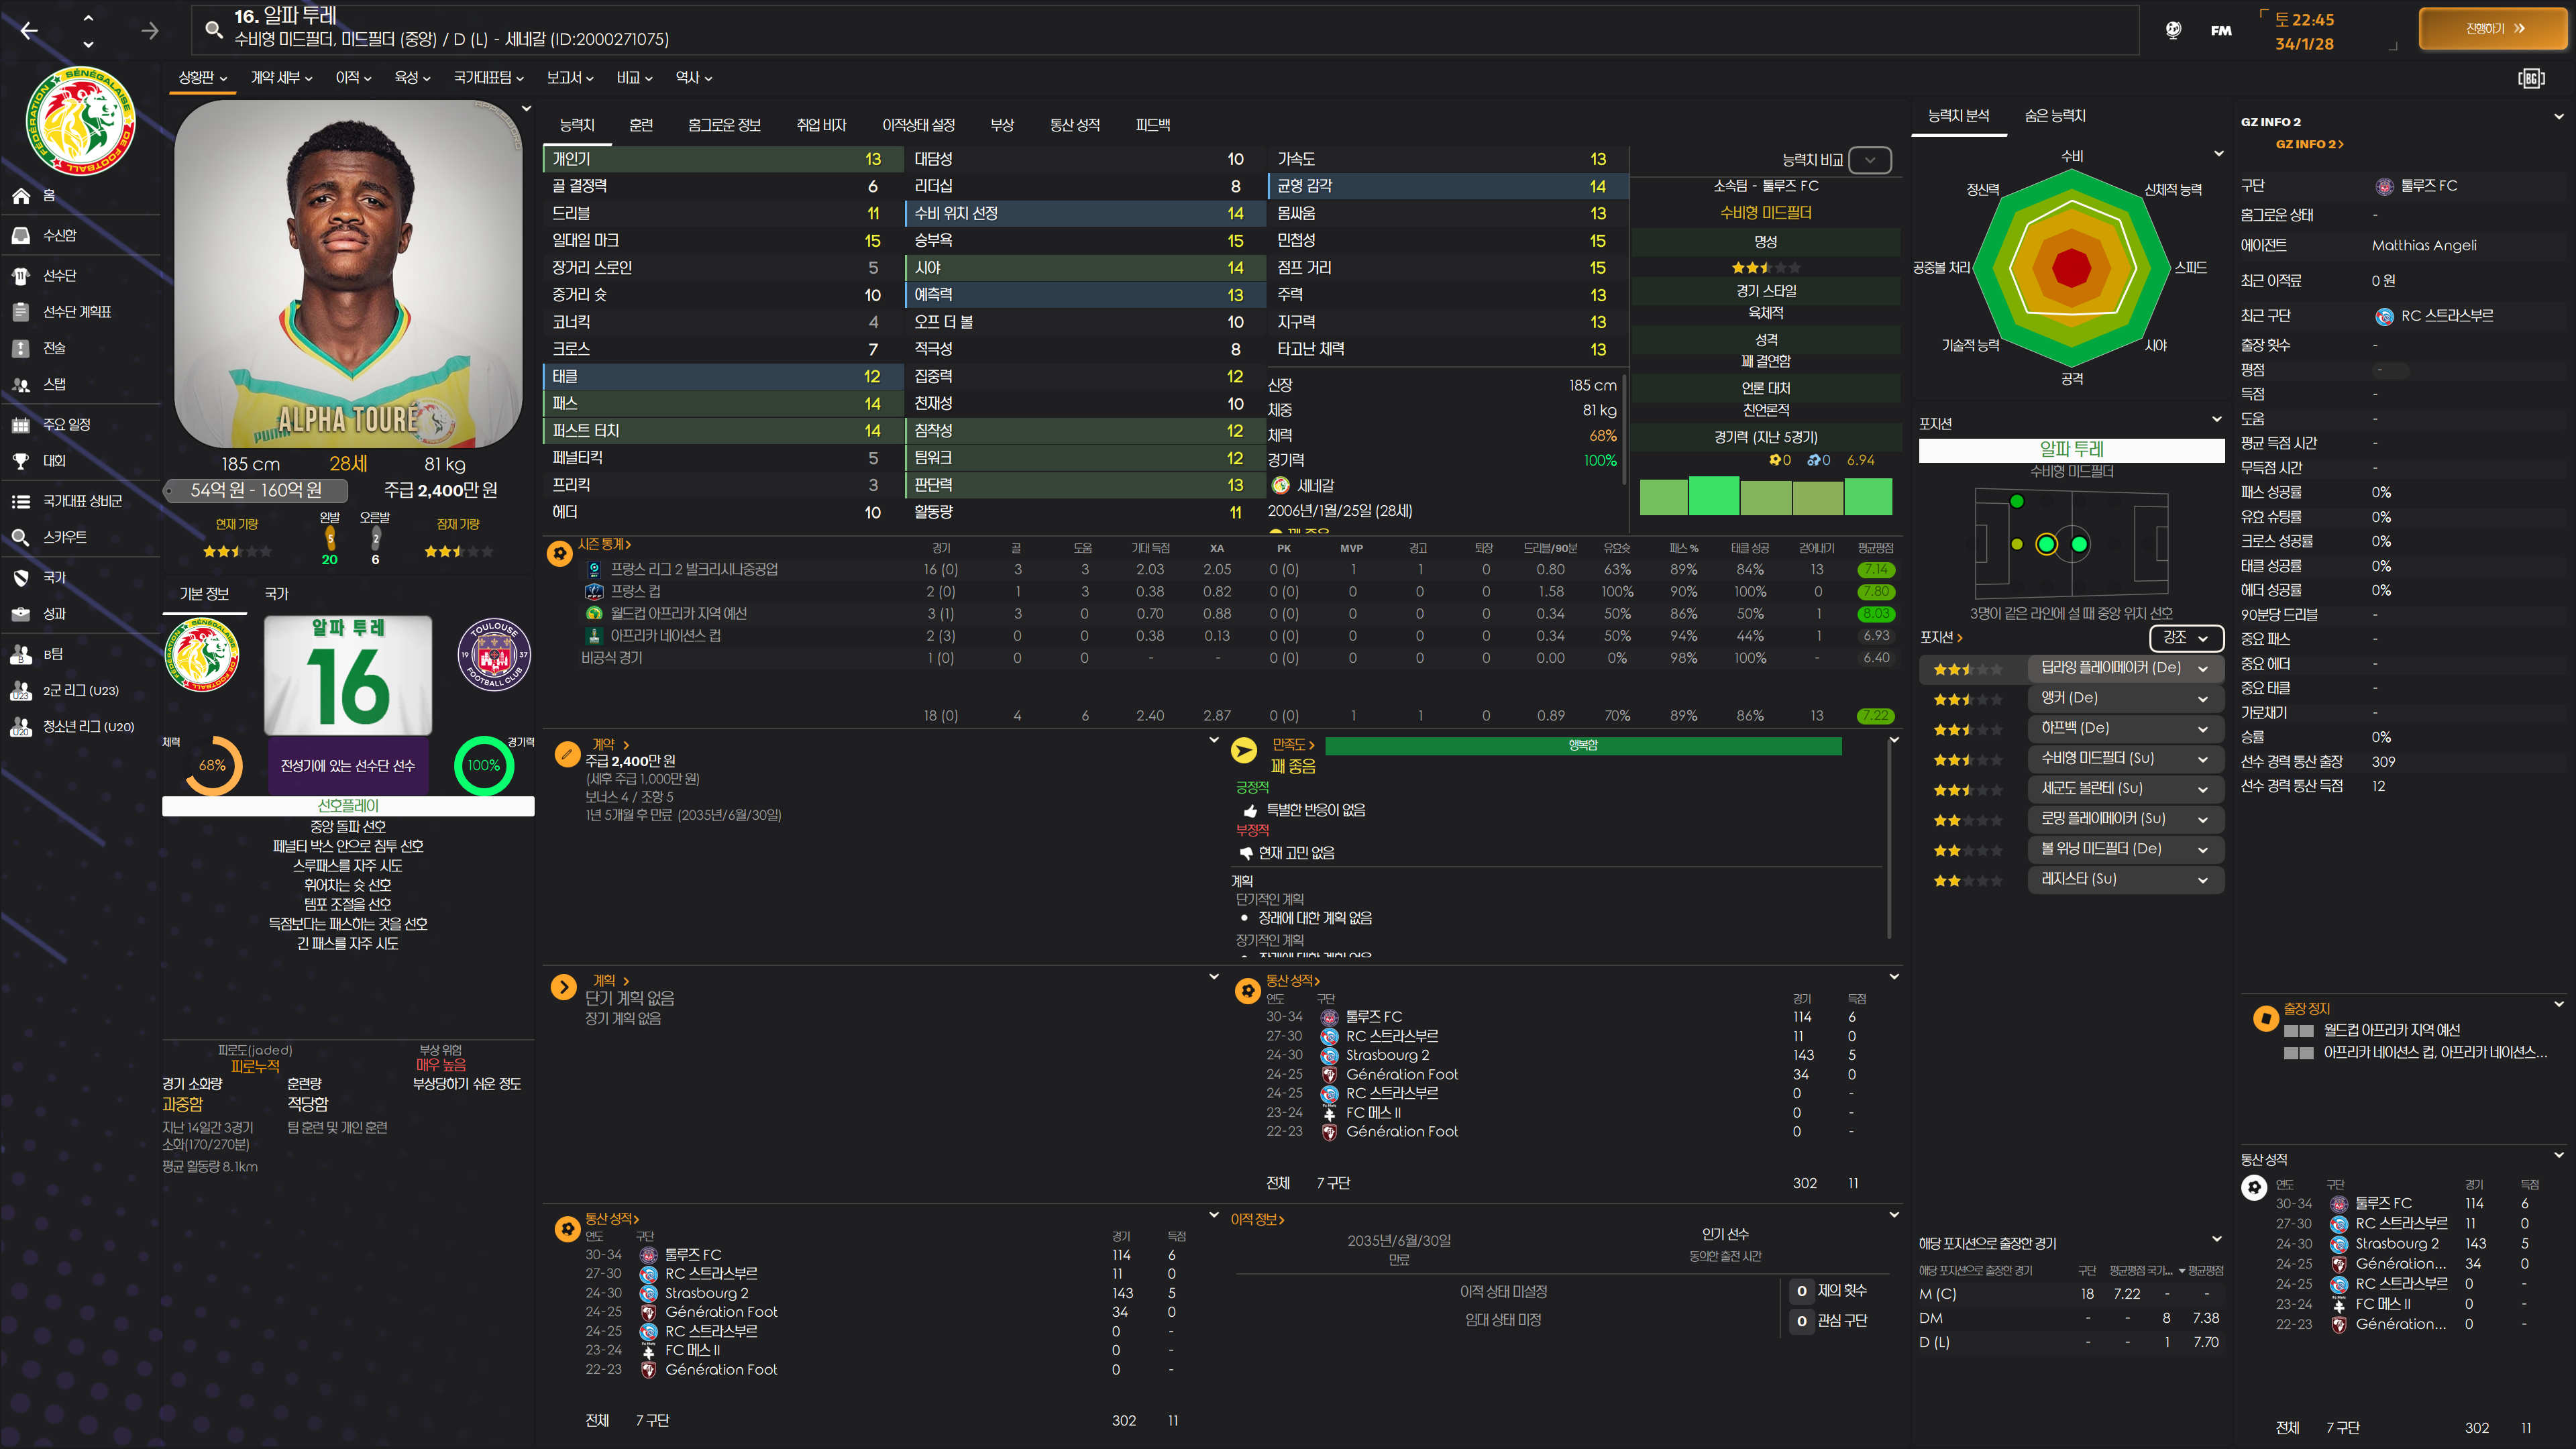Open the 이적 menu
The width and height of the screenshot is (2576, 1449).
point(353,78)
